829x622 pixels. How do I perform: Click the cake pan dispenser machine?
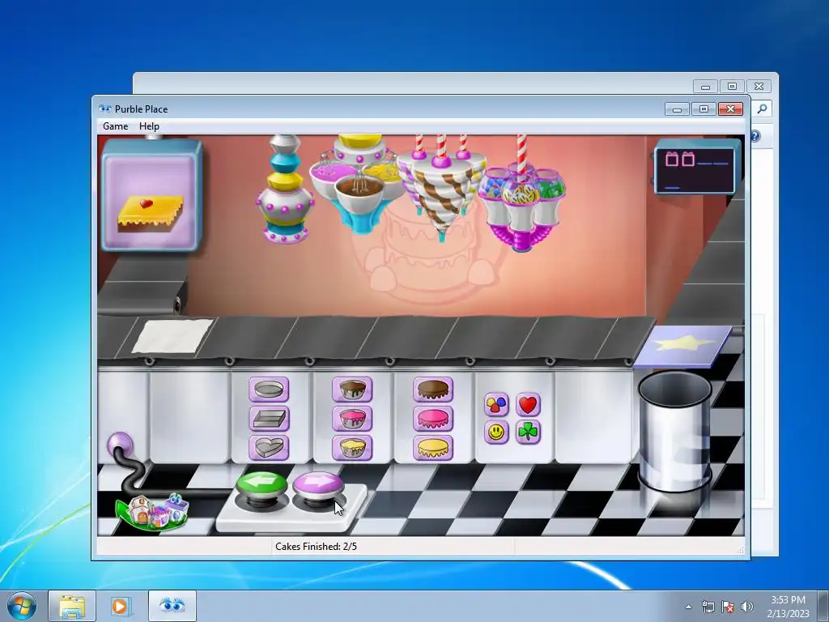[285, 189]
